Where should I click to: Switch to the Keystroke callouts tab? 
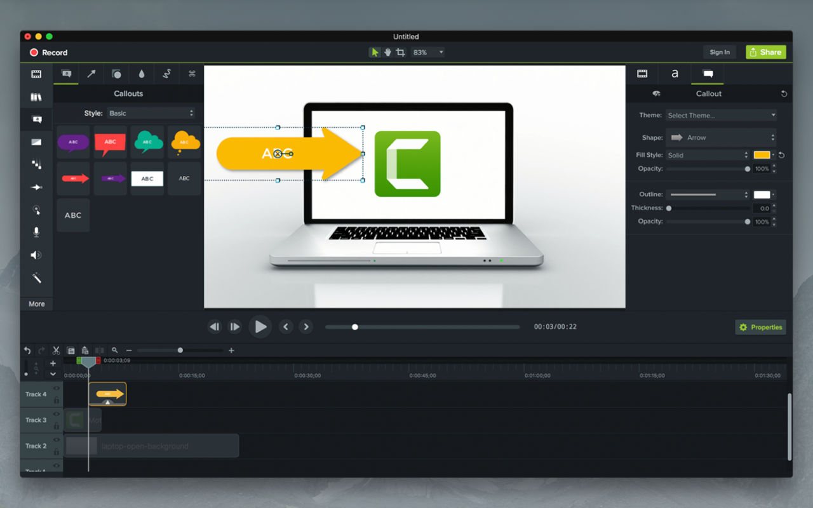coord(191,74)
